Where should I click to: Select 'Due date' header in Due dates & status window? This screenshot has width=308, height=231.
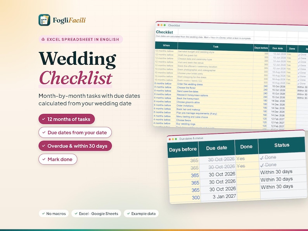click(x=216, y=148)
